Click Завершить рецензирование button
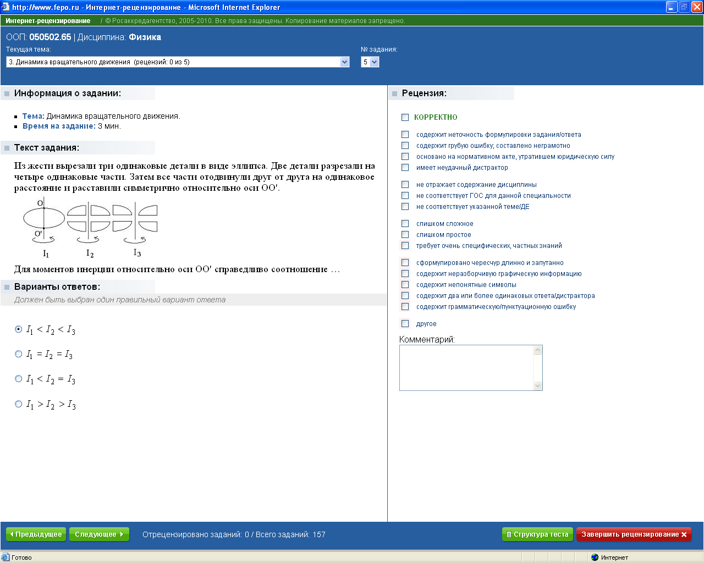 click(634, 534)
